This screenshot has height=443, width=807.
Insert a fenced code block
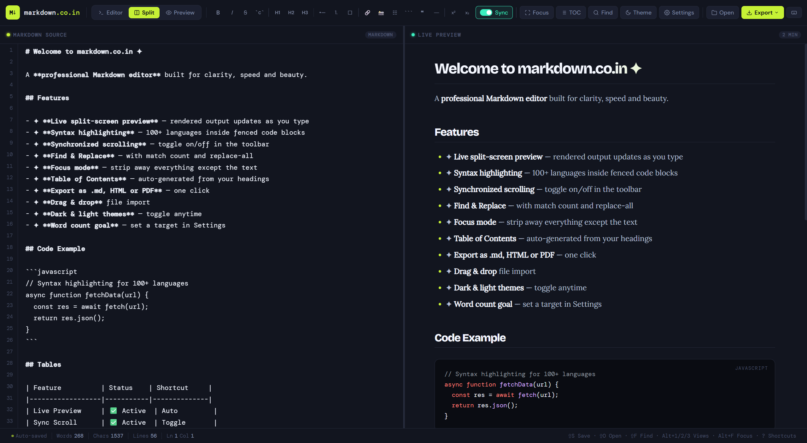tap(409, 13)
